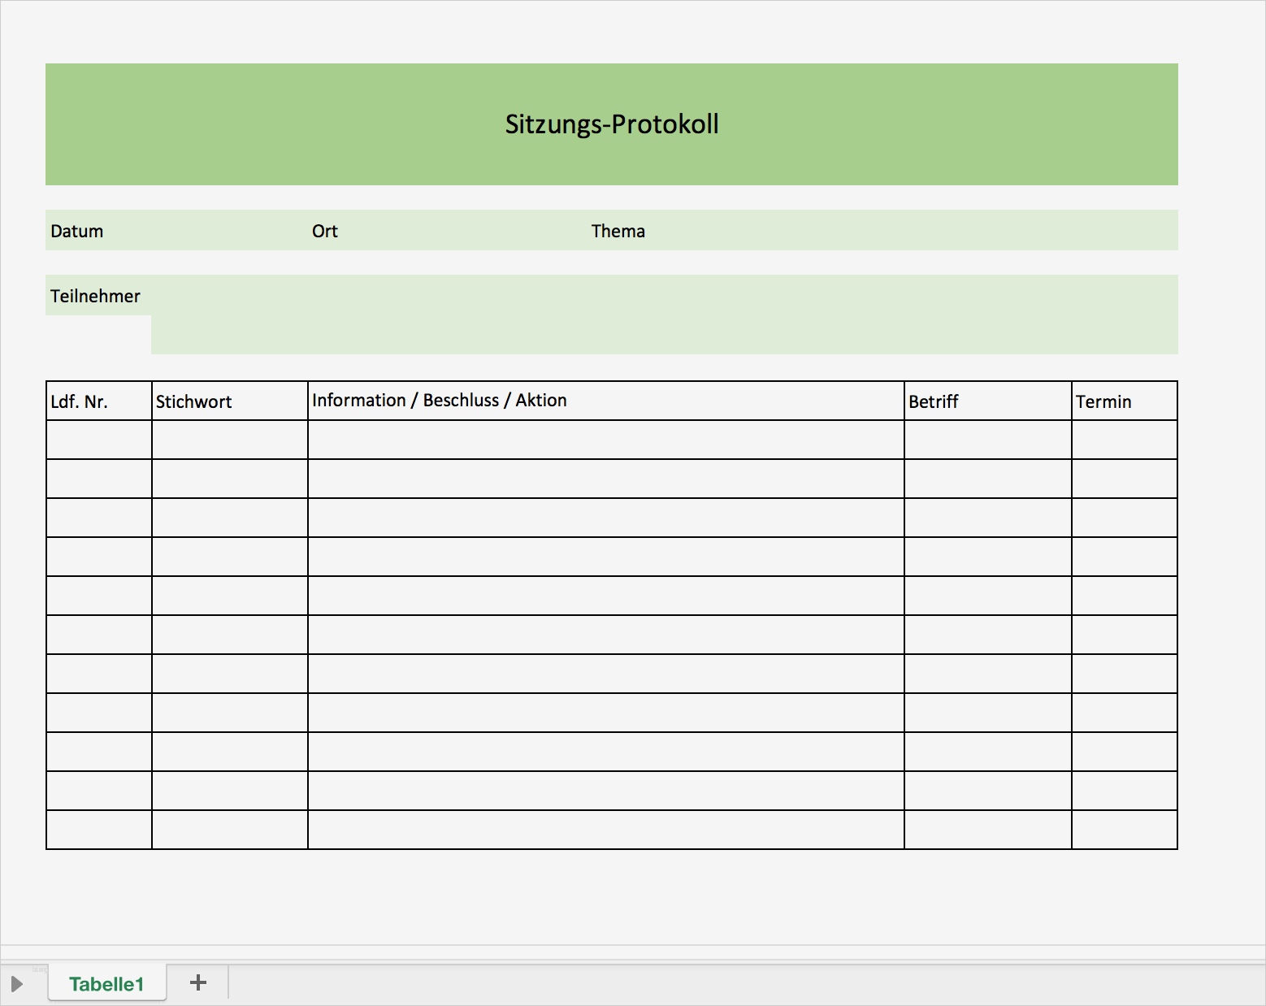Viewport: 1266px width, 1006px height.
Task: Select the Teilnehmer field
Action: [95, 296]
